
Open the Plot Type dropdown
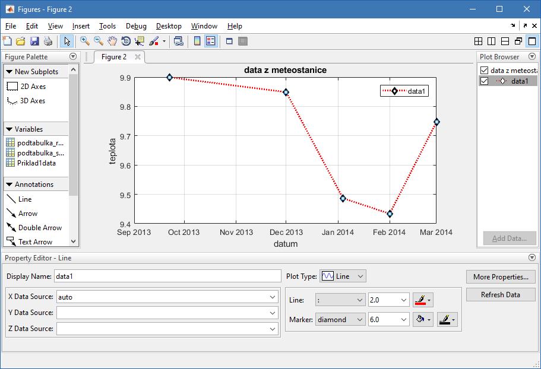(343, 276)
